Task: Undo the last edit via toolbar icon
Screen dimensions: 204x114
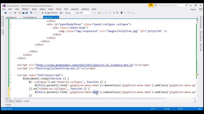Action: tap(31, 13)
